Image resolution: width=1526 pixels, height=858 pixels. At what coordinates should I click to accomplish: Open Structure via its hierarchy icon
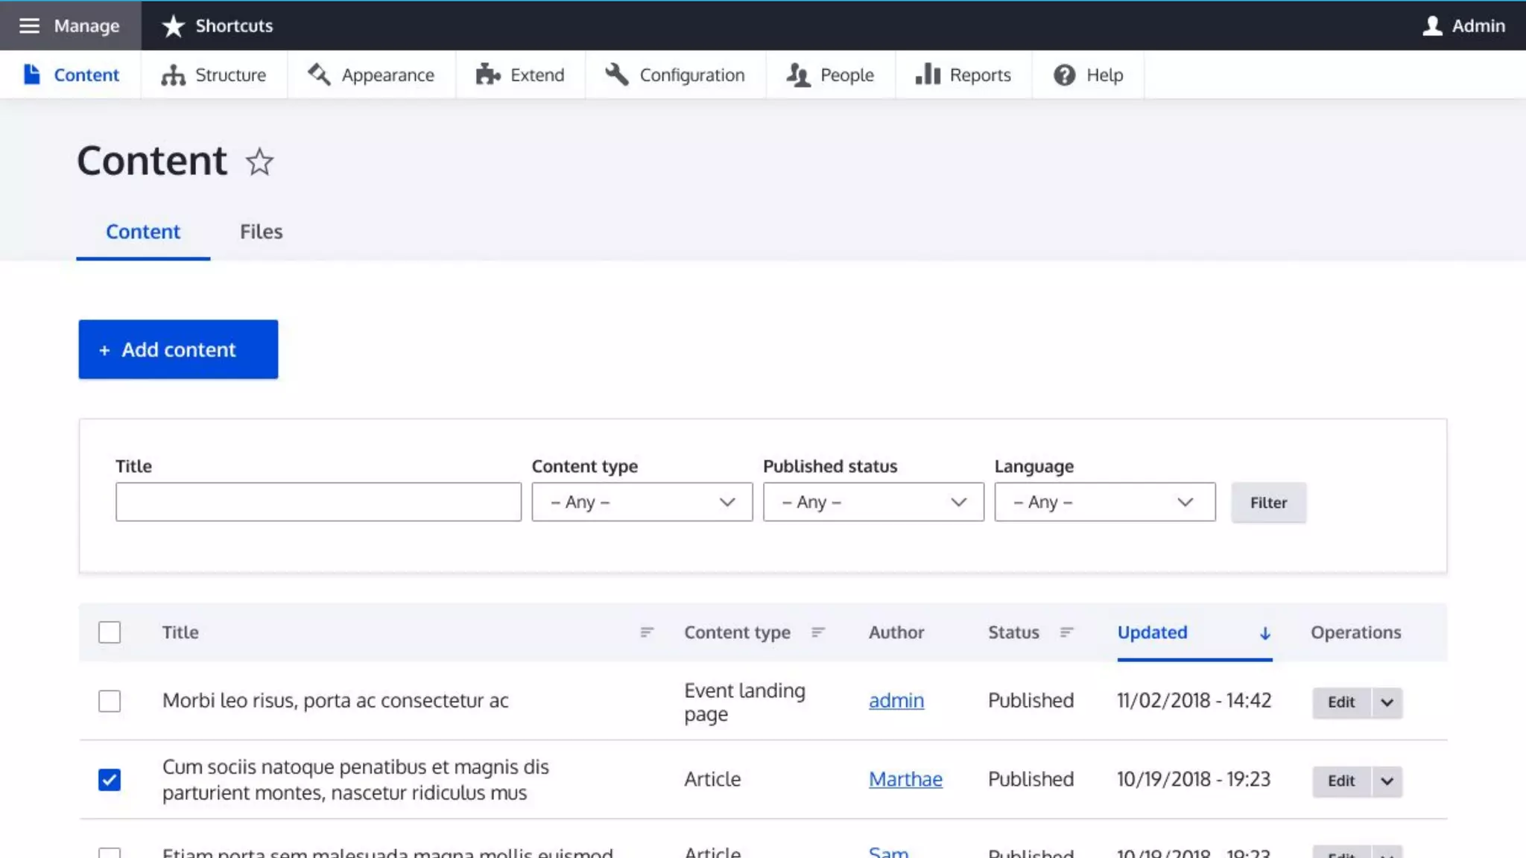point(173,75)
